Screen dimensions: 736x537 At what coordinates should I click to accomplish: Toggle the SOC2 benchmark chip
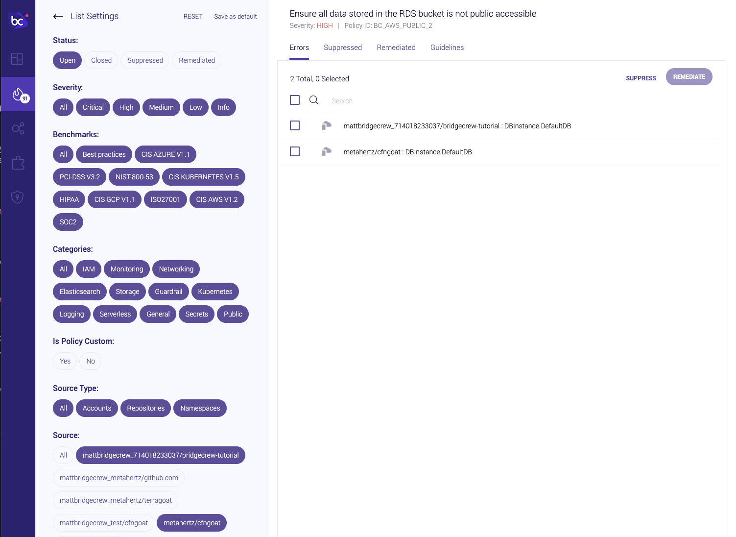pyautogui.click(x=68, y=222)
